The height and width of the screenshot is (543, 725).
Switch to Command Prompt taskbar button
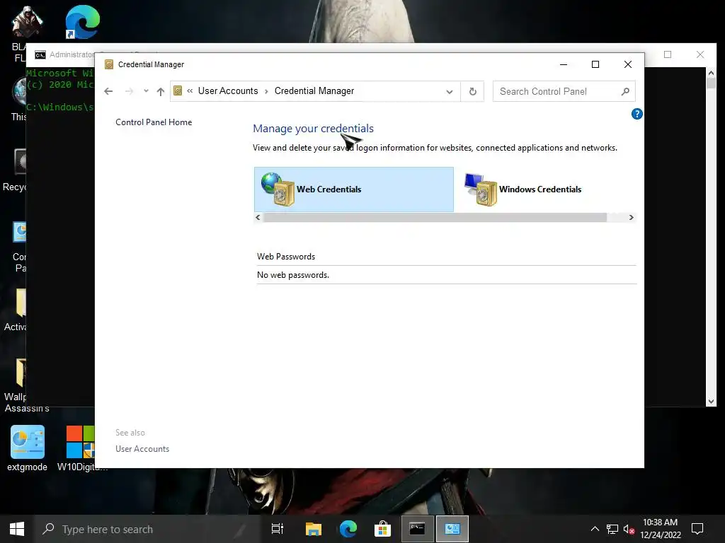pyautogui.click(x=417, y=529)
